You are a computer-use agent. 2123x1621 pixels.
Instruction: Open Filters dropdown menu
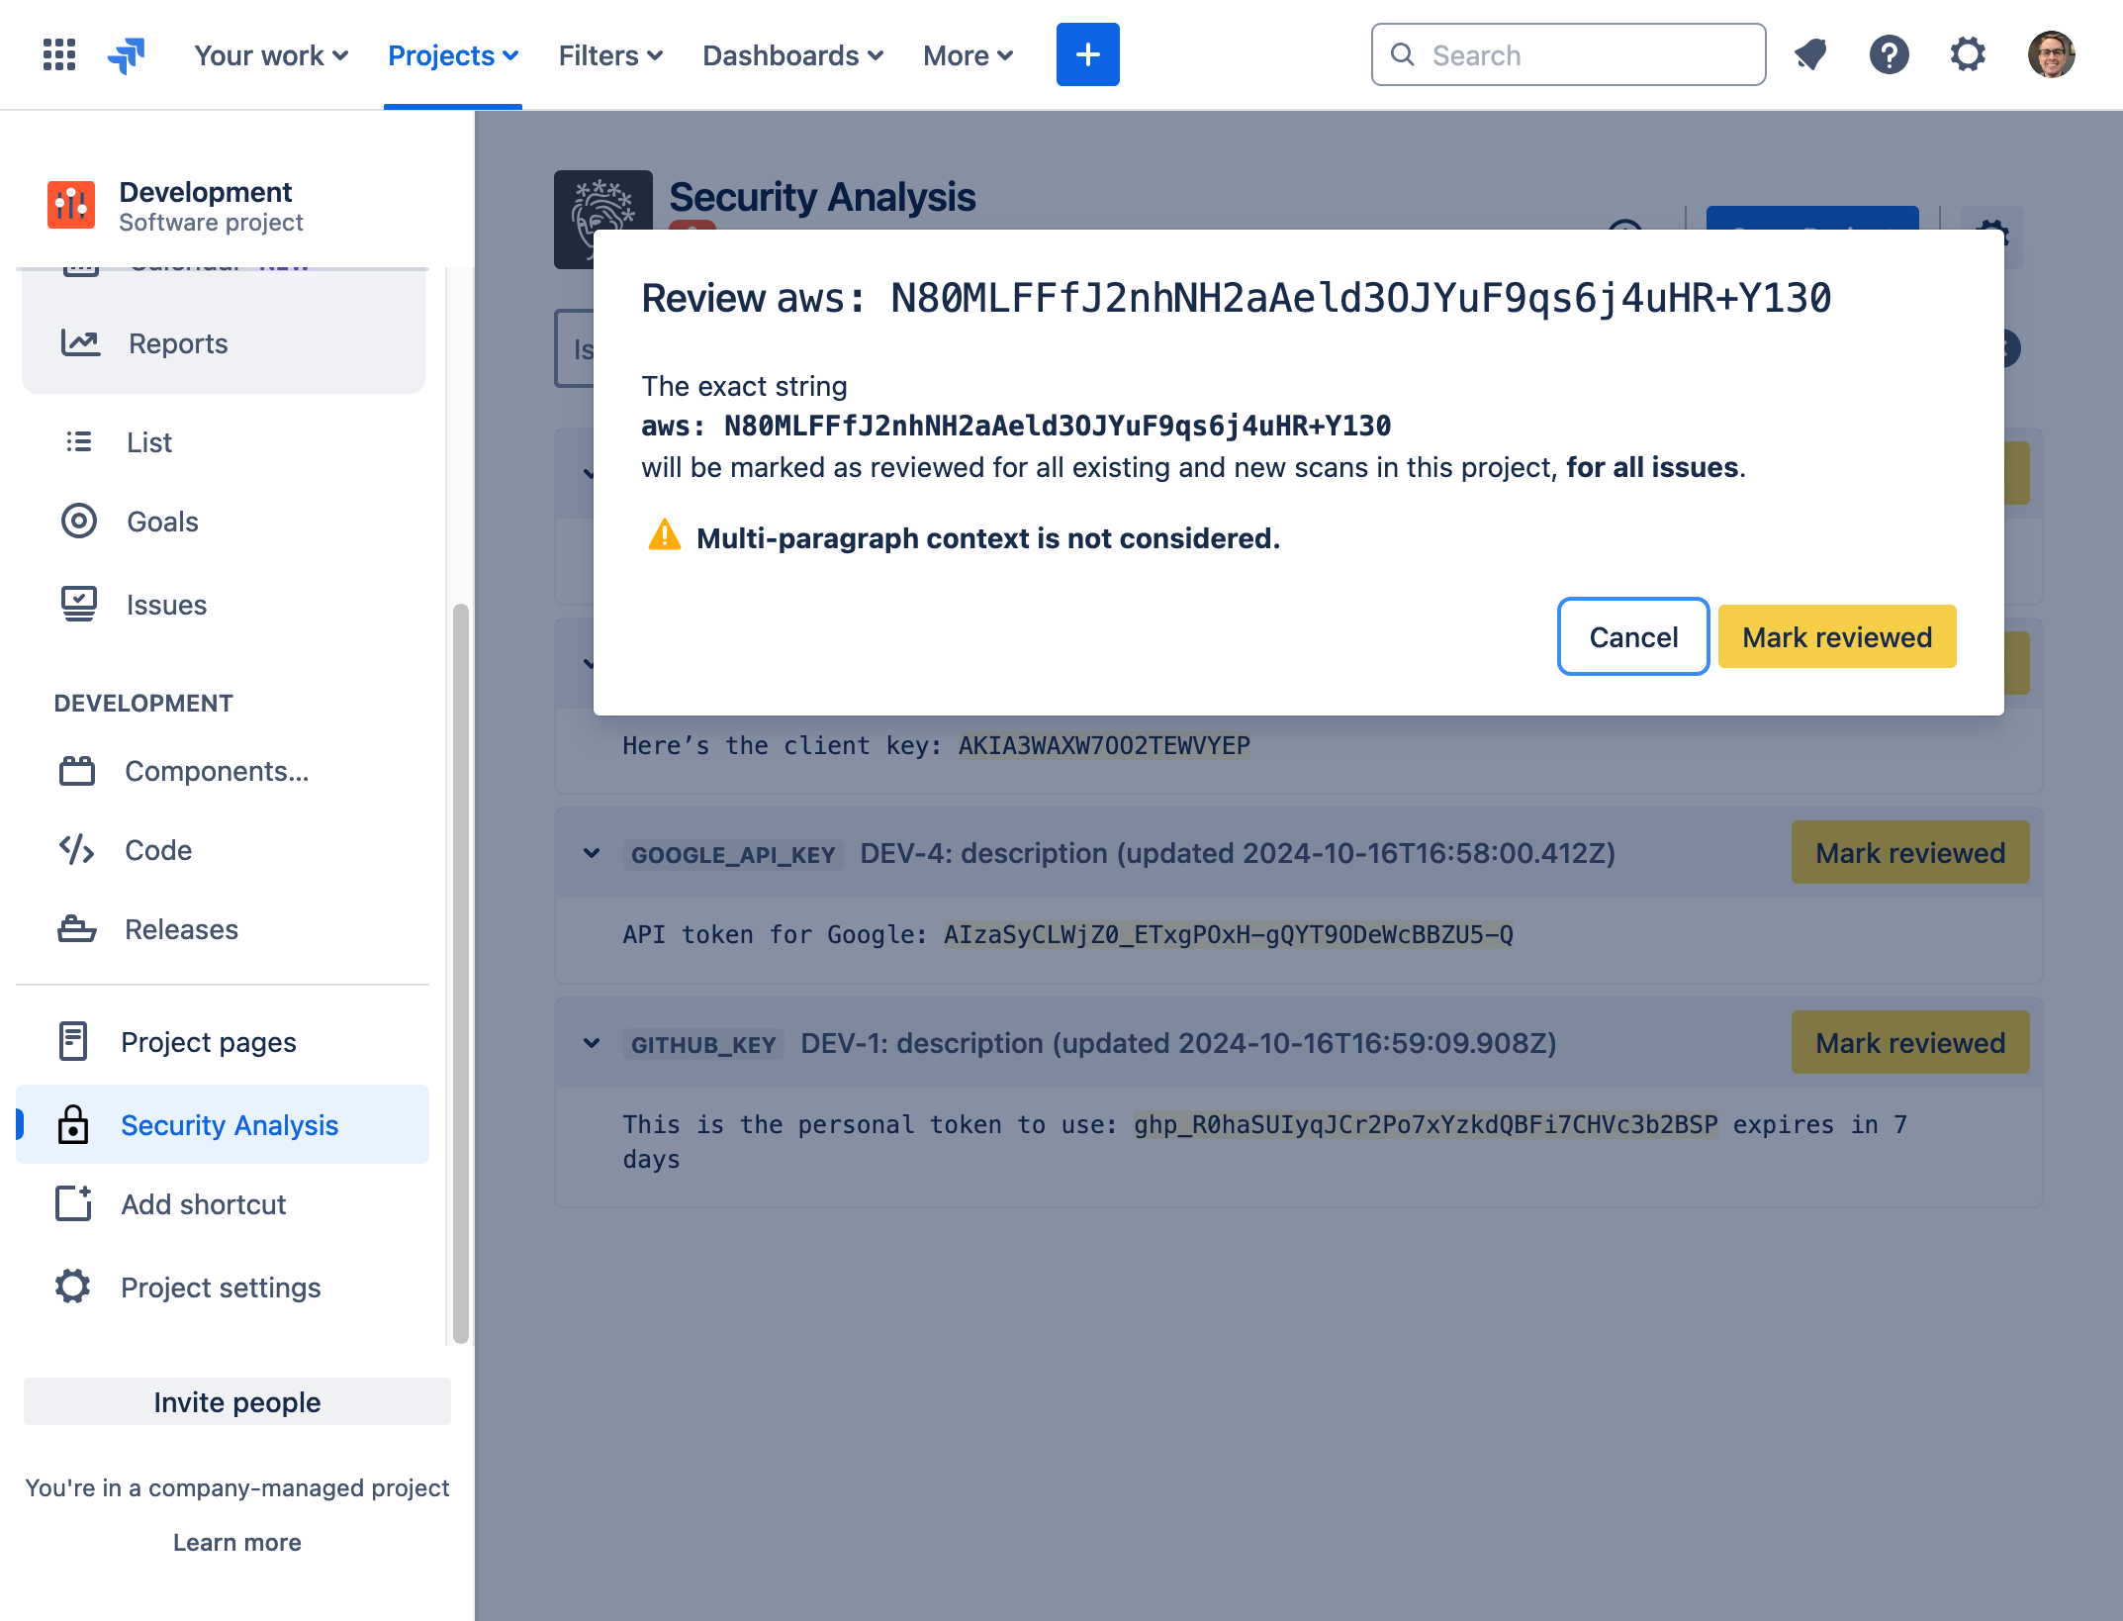pos(610,55)
